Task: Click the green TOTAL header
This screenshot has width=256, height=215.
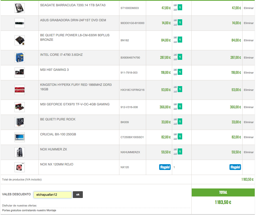Action: click(223, 192)
